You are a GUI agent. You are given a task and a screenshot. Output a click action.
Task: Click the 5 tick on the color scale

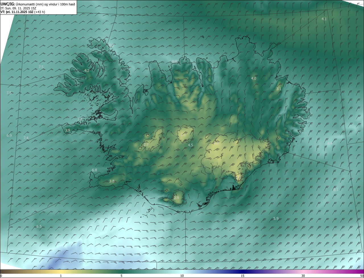pyautogui.click(x=121, y=276)
